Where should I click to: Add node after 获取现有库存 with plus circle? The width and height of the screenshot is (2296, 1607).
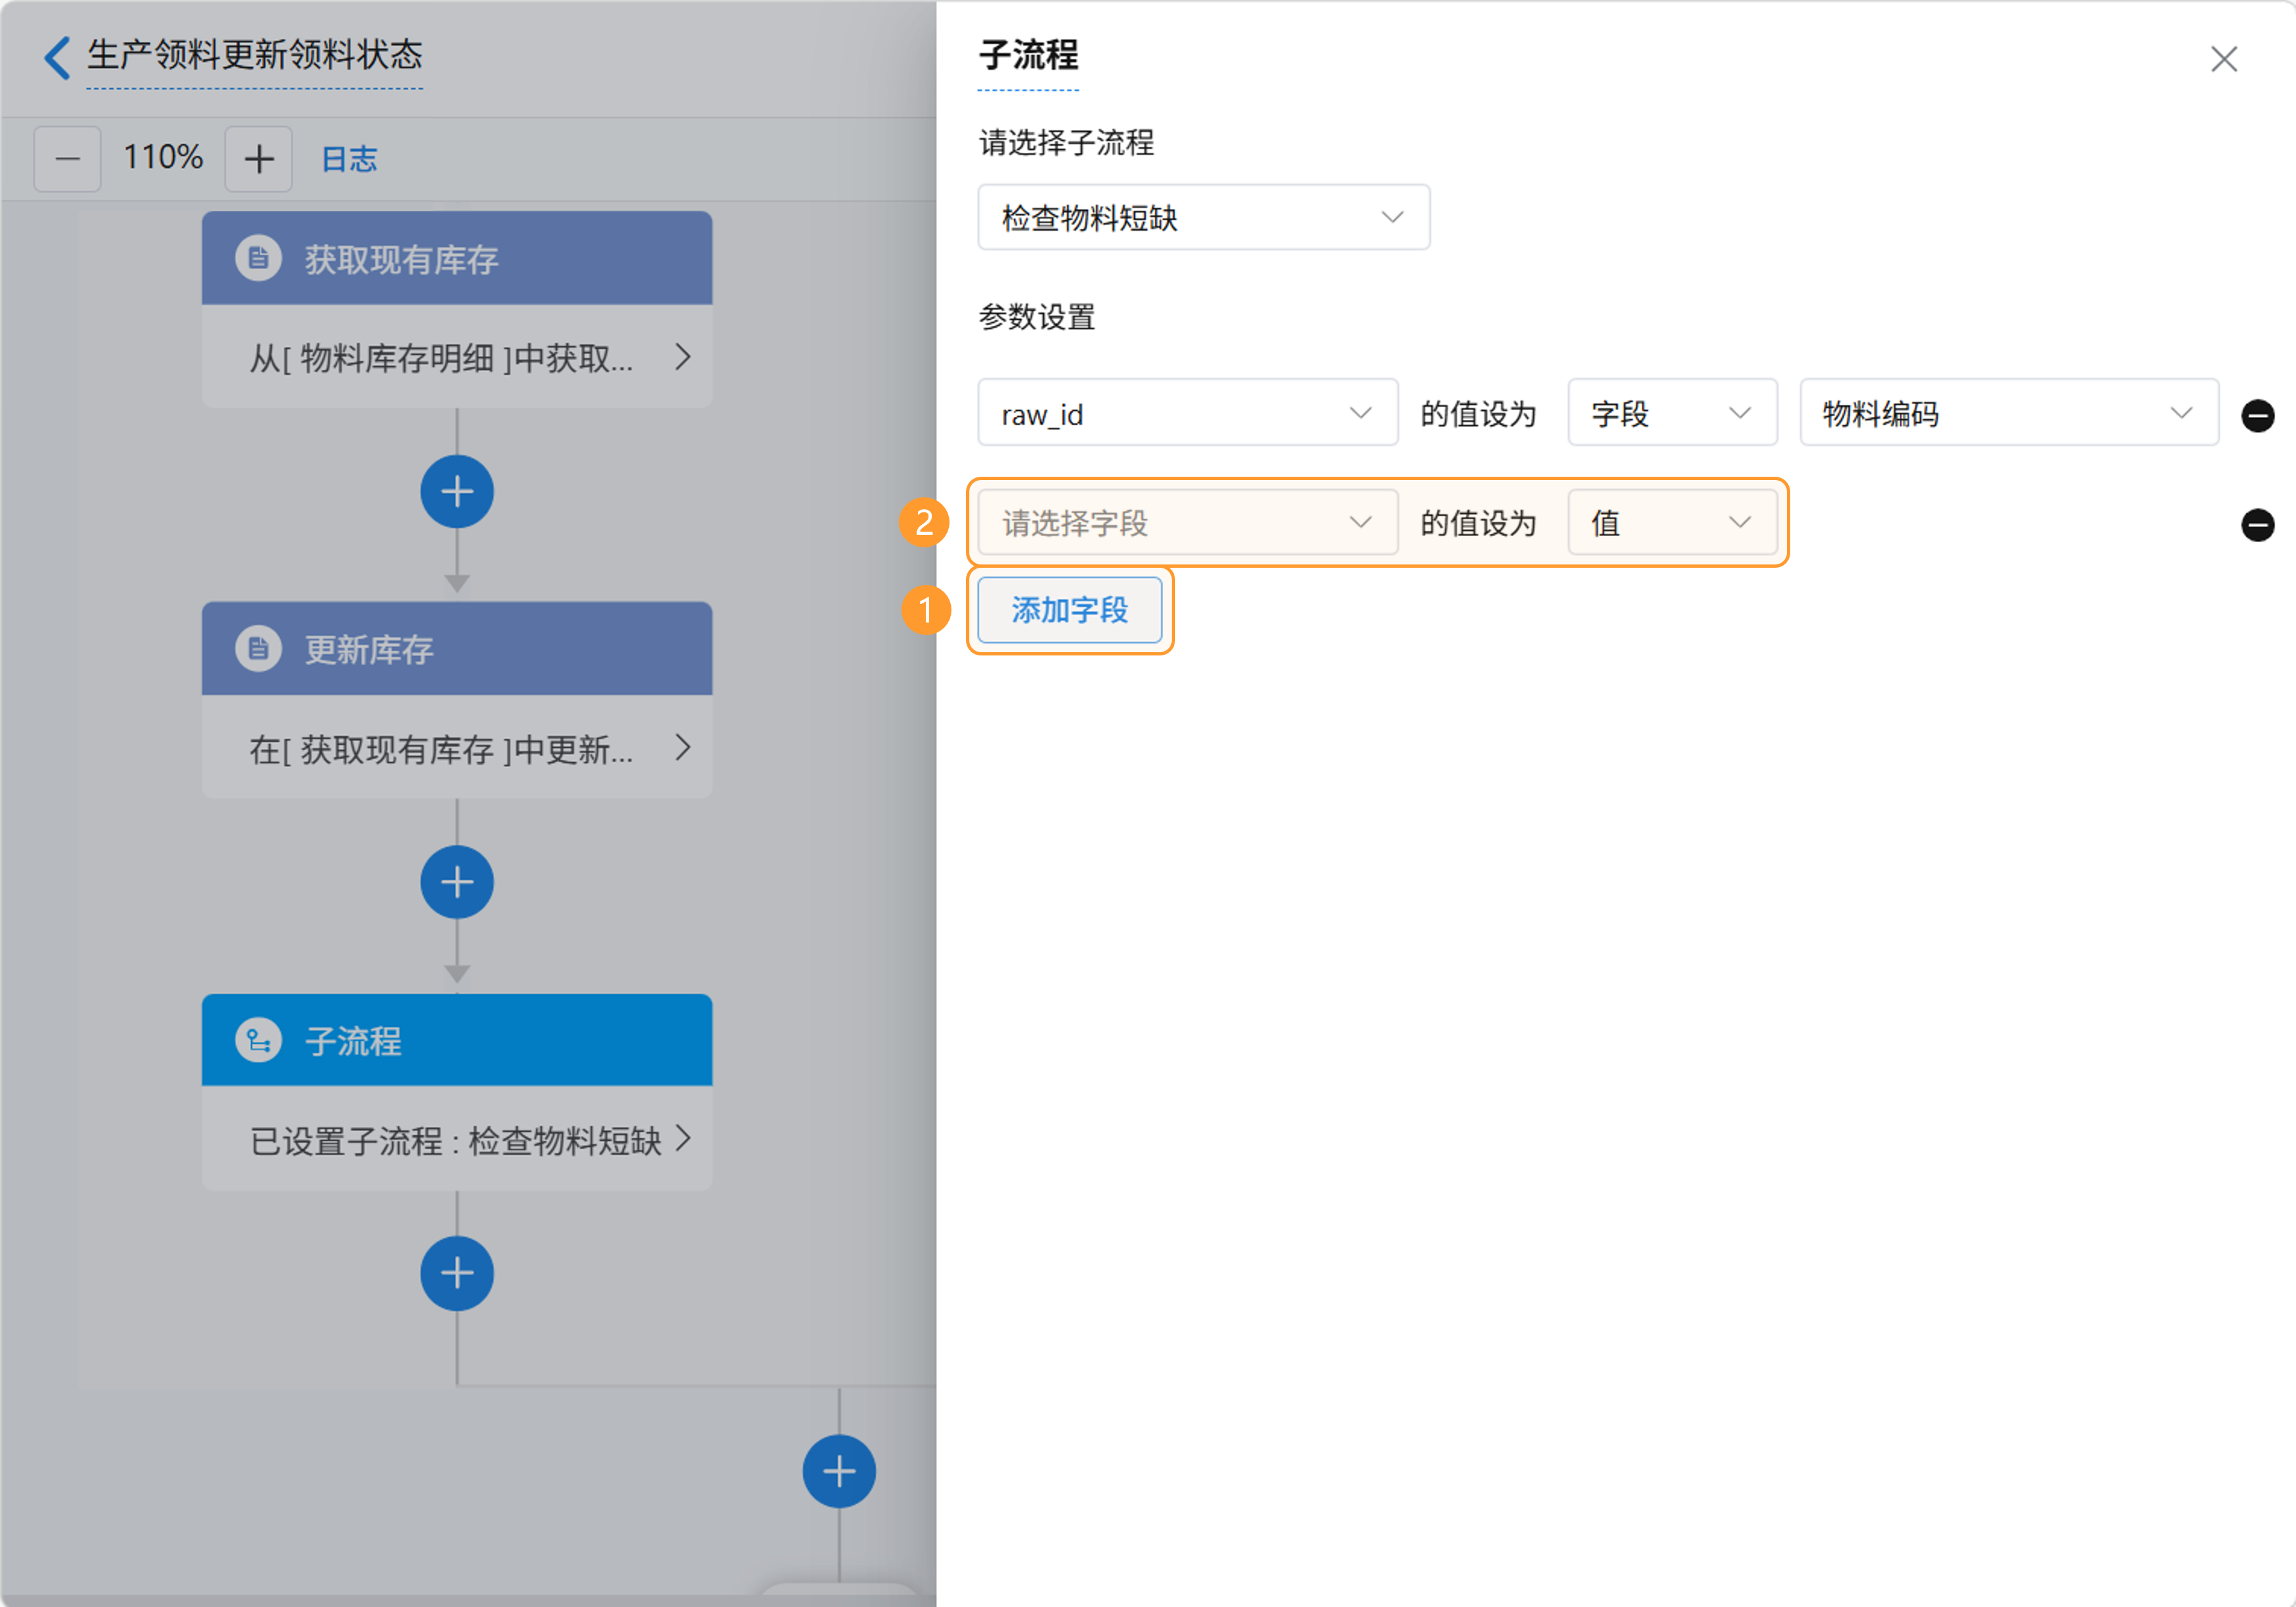tap(457, 492)
